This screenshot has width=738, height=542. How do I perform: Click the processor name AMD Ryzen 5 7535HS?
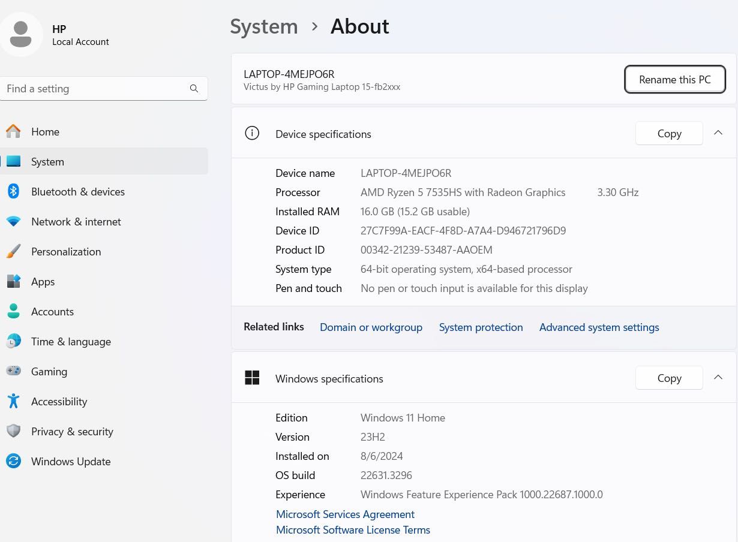click(x=463, y=192)
